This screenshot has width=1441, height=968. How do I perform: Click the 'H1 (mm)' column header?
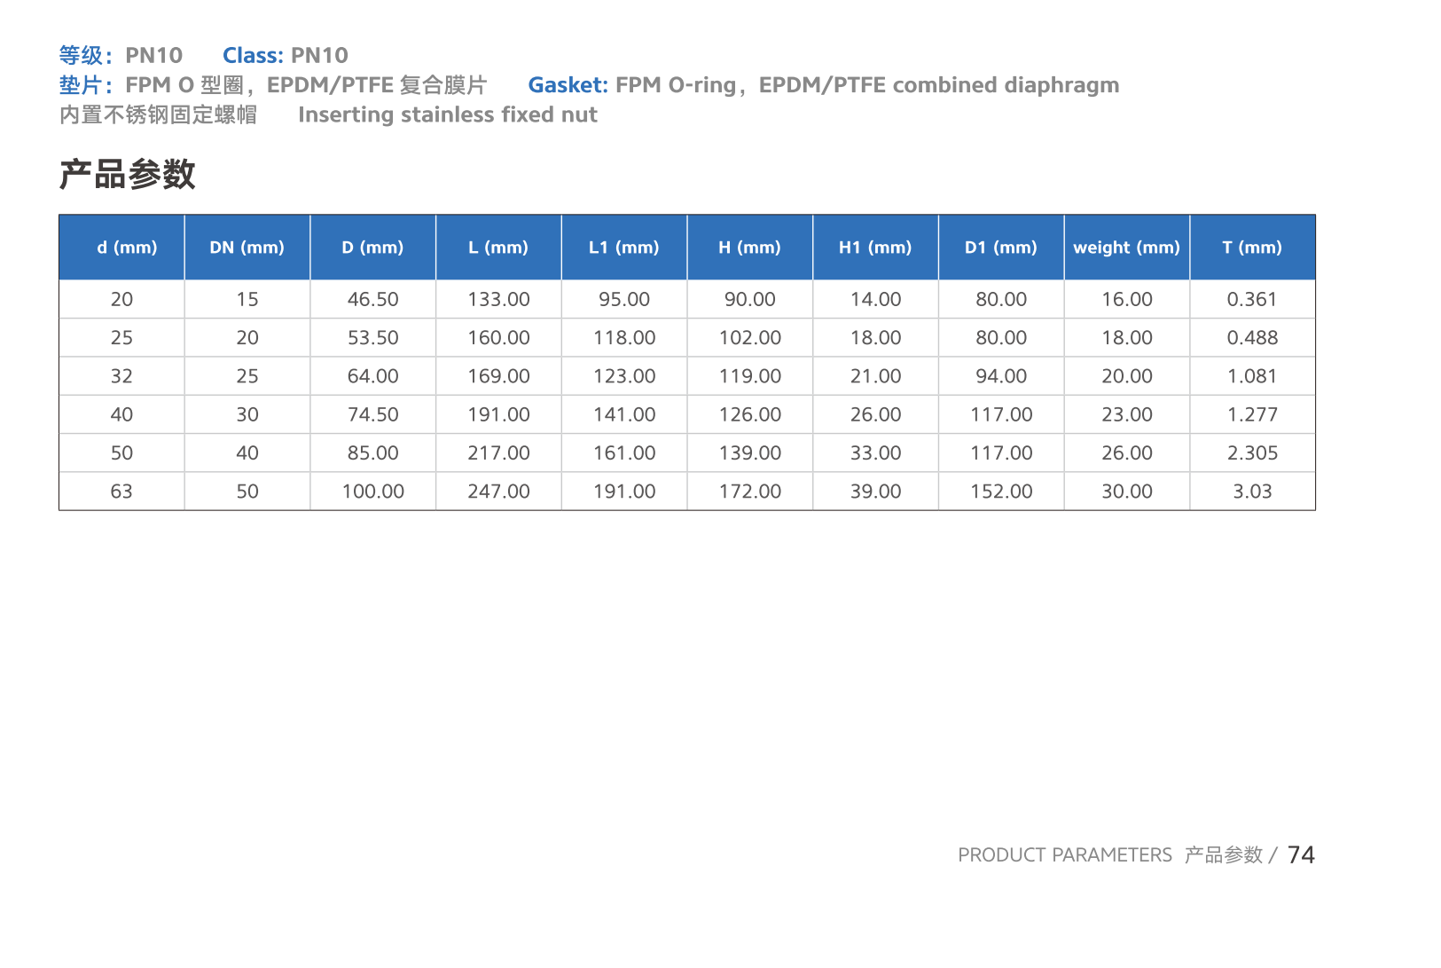875,248
